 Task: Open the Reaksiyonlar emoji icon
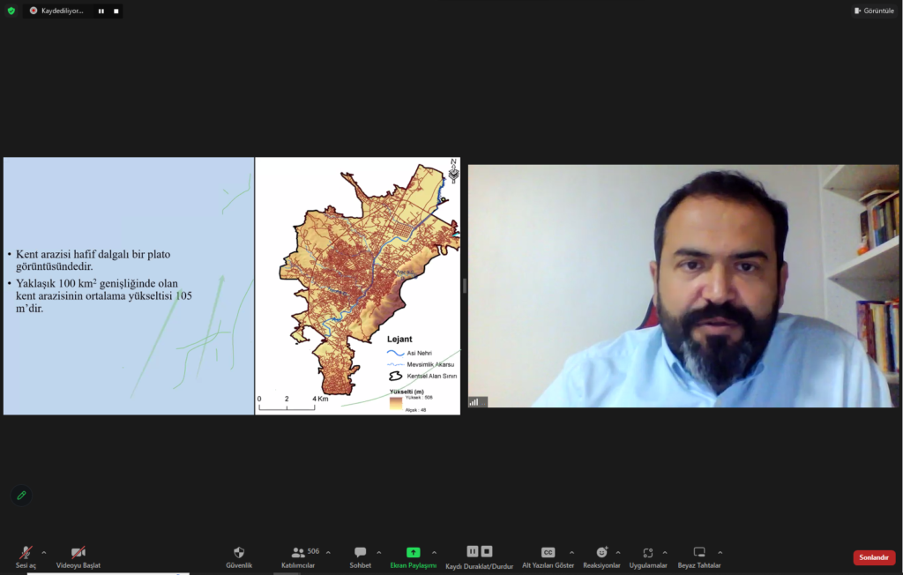(x=601, y=553)
